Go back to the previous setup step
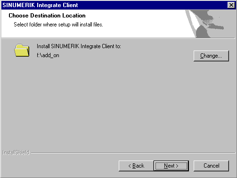Screen dimensions: 237x178 (x=136, y=166)
